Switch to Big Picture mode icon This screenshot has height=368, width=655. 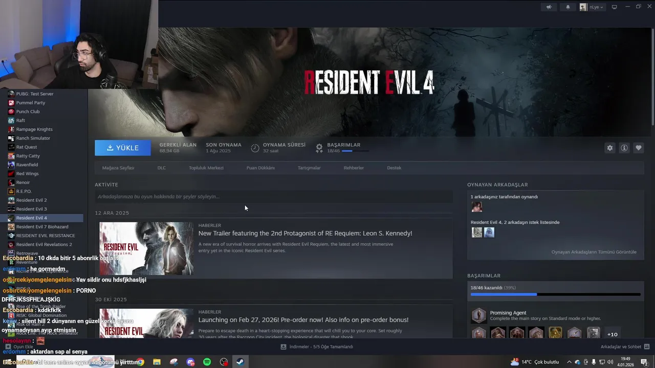615,7
